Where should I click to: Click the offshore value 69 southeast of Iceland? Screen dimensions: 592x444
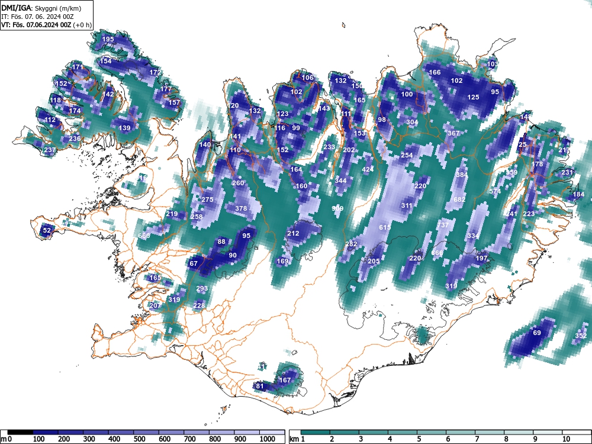(537, 333)
